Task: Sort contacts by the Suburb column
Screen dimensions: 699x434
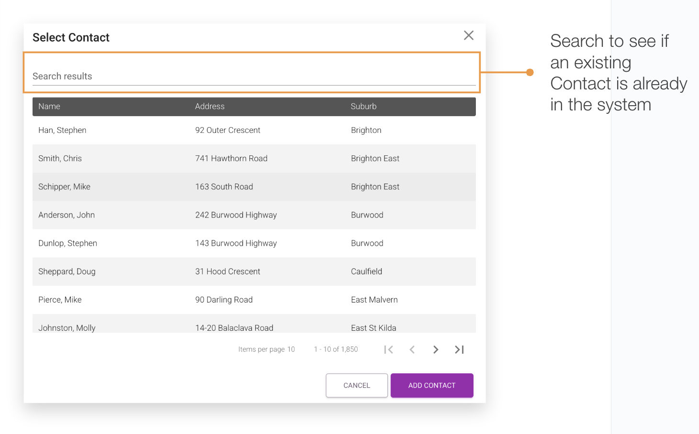Action: coord(363,106)
